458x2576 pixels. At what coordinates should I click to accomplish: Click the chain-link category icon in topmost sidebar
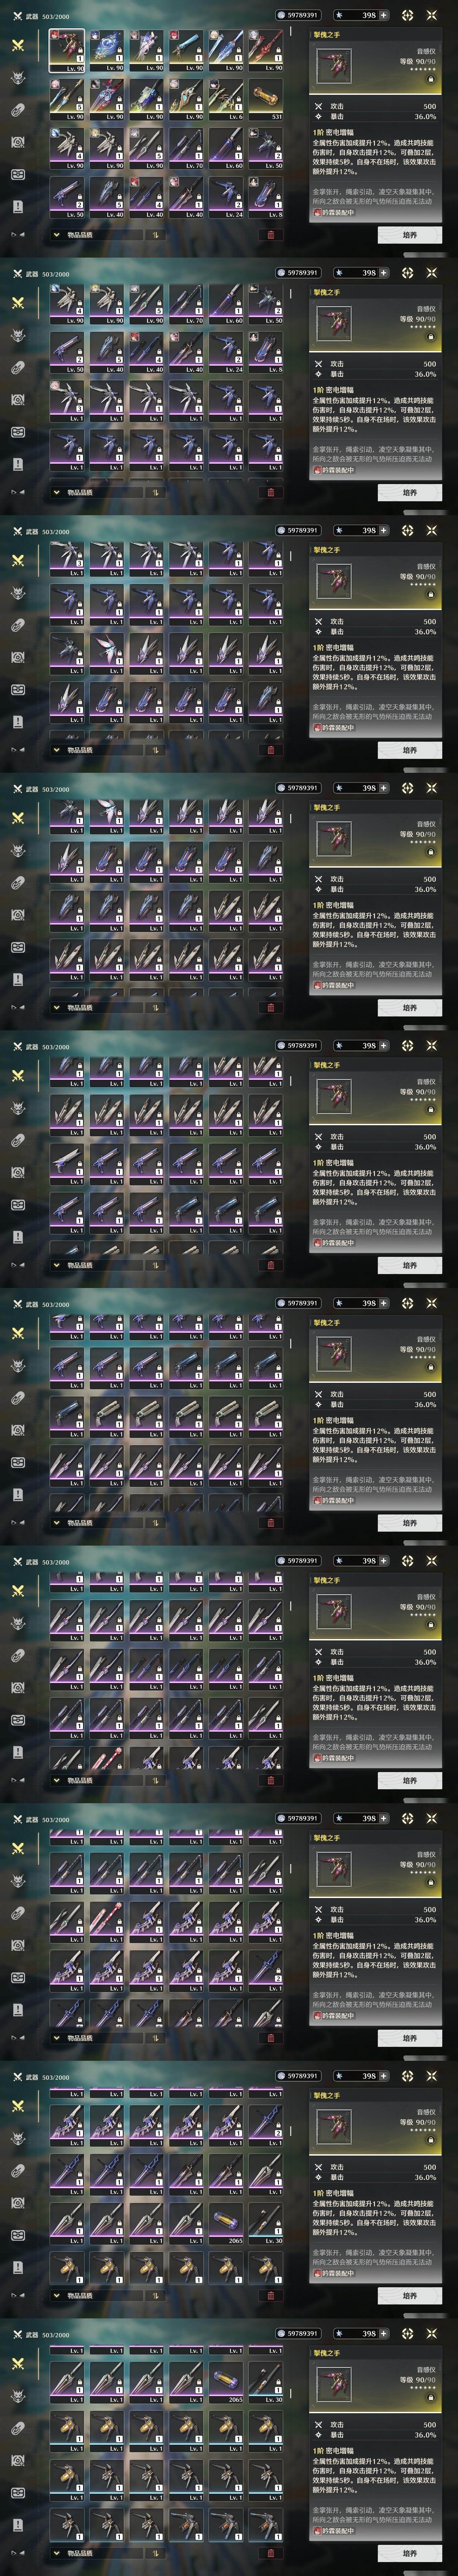coord(18,111)
